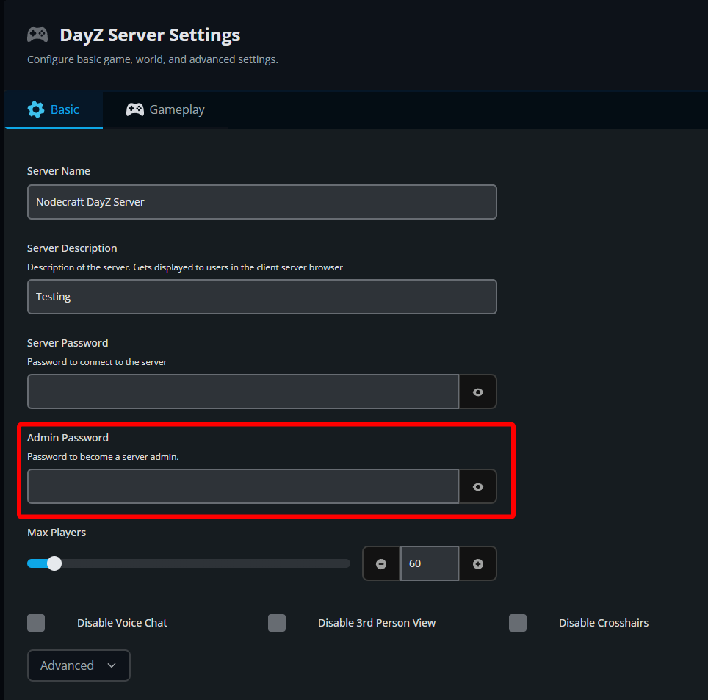
Task: Click the Server Description input field
Action: 262,297
